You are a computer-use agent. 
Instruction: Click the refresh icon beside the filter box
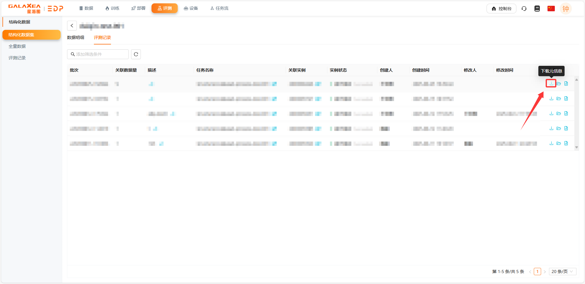[x=136, y=54]
